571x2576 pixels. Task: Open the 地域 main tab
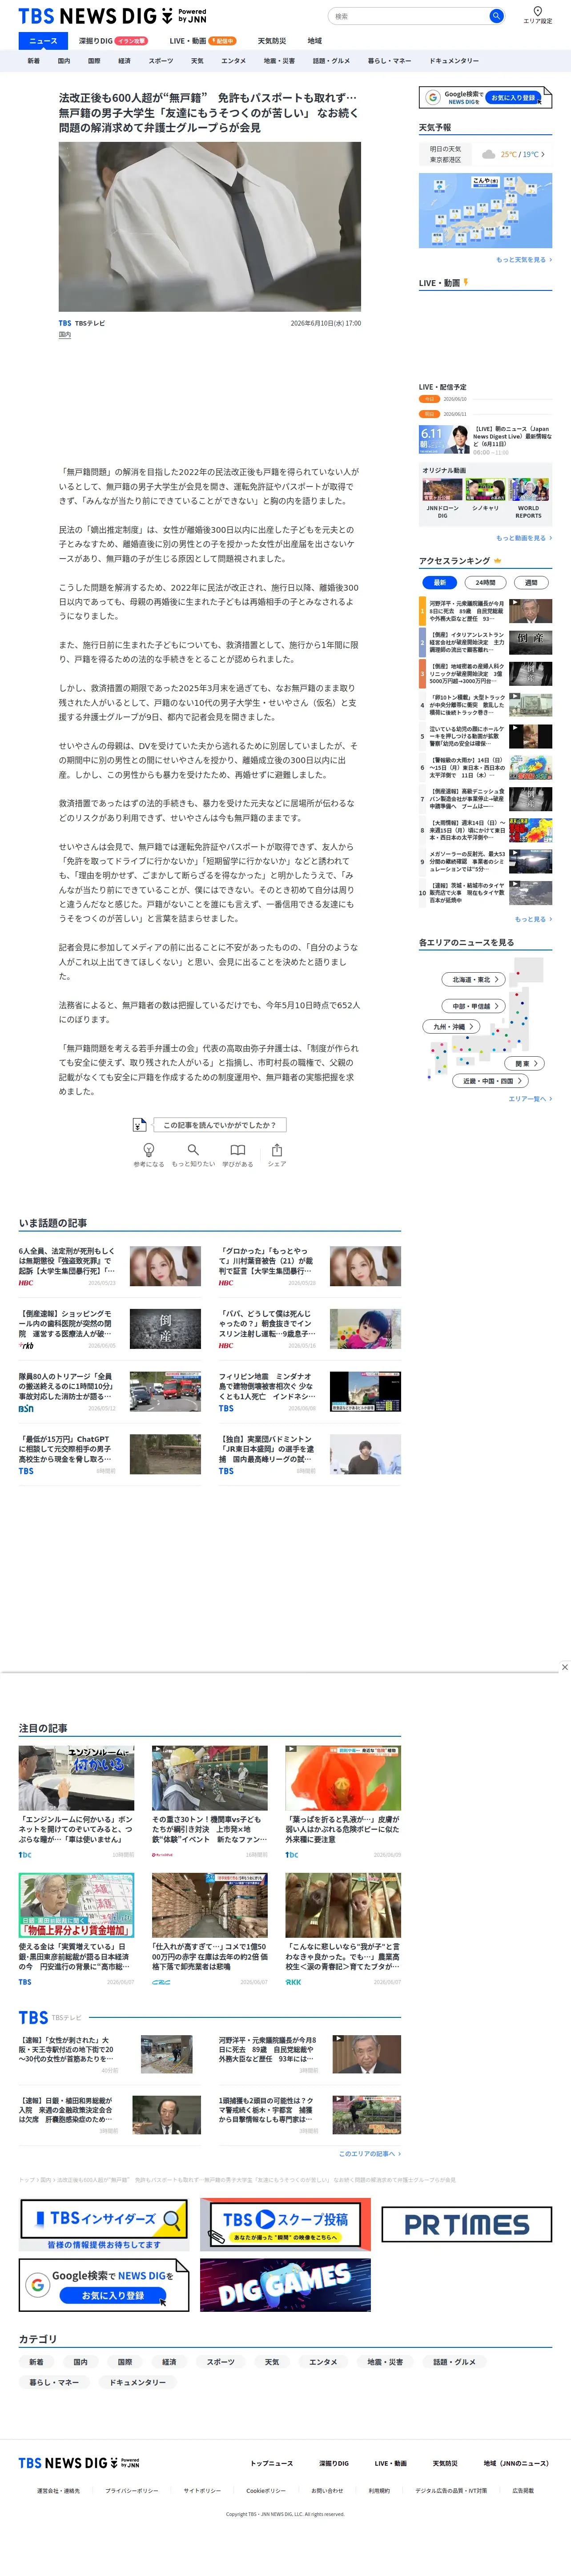pyautogui.click(x=315, y=41)
